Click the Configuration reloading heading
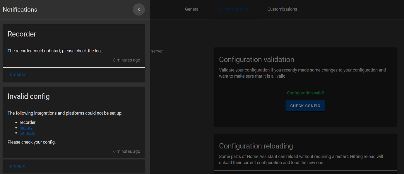The height and width of the screenshot is (174, 404). (256, 146)
